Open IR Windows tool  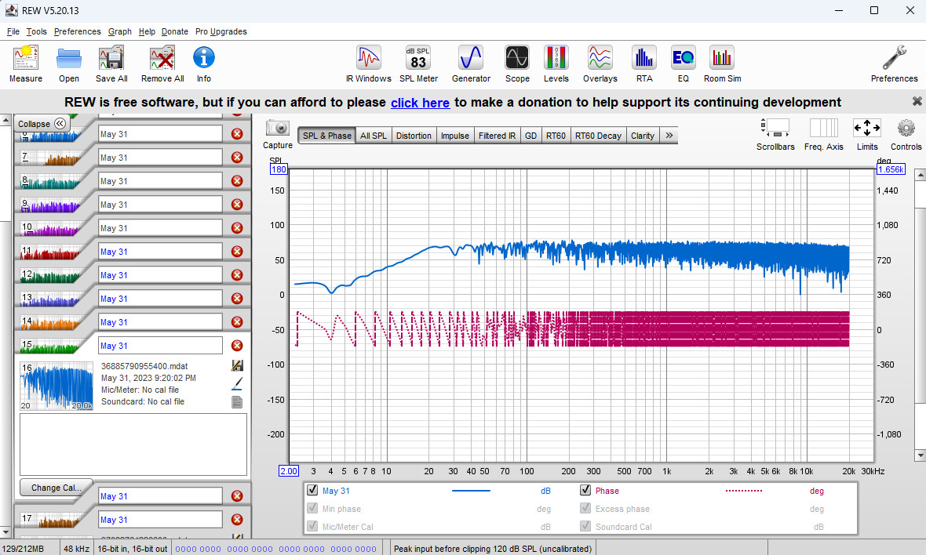click(369, 58)
